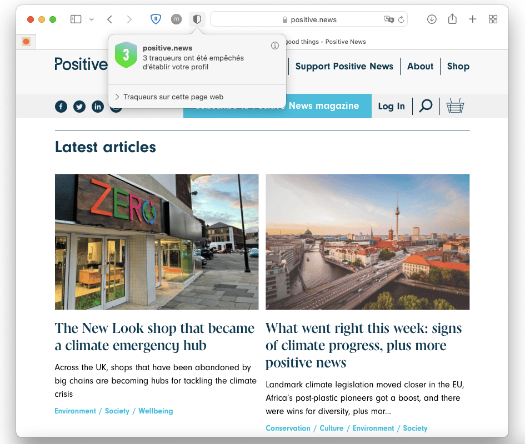Open the sidebar dropdown chevron
Viewport: 525px width, 444px height.
pos(92,19)
